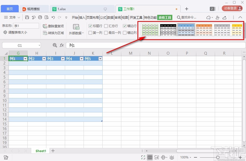Click the 表名称 input showing 表1

[x=26, y=26]
